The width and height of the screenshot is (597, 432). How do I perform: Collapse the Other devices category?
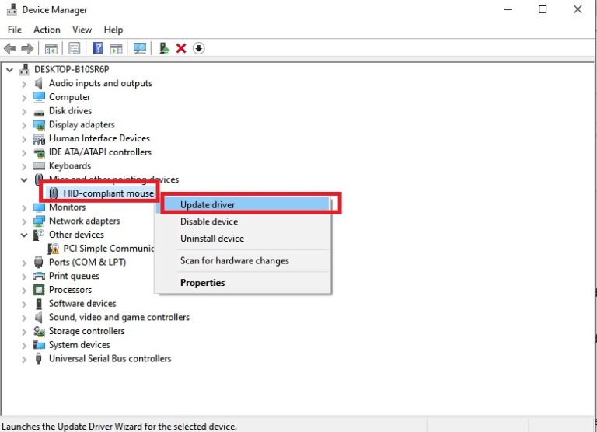tap(24, 235)
